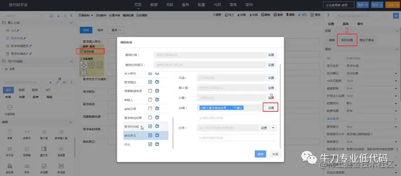Check the 审核人 field checkbox
The height and width of the screenshot is (176, 401).
(150, 100)
